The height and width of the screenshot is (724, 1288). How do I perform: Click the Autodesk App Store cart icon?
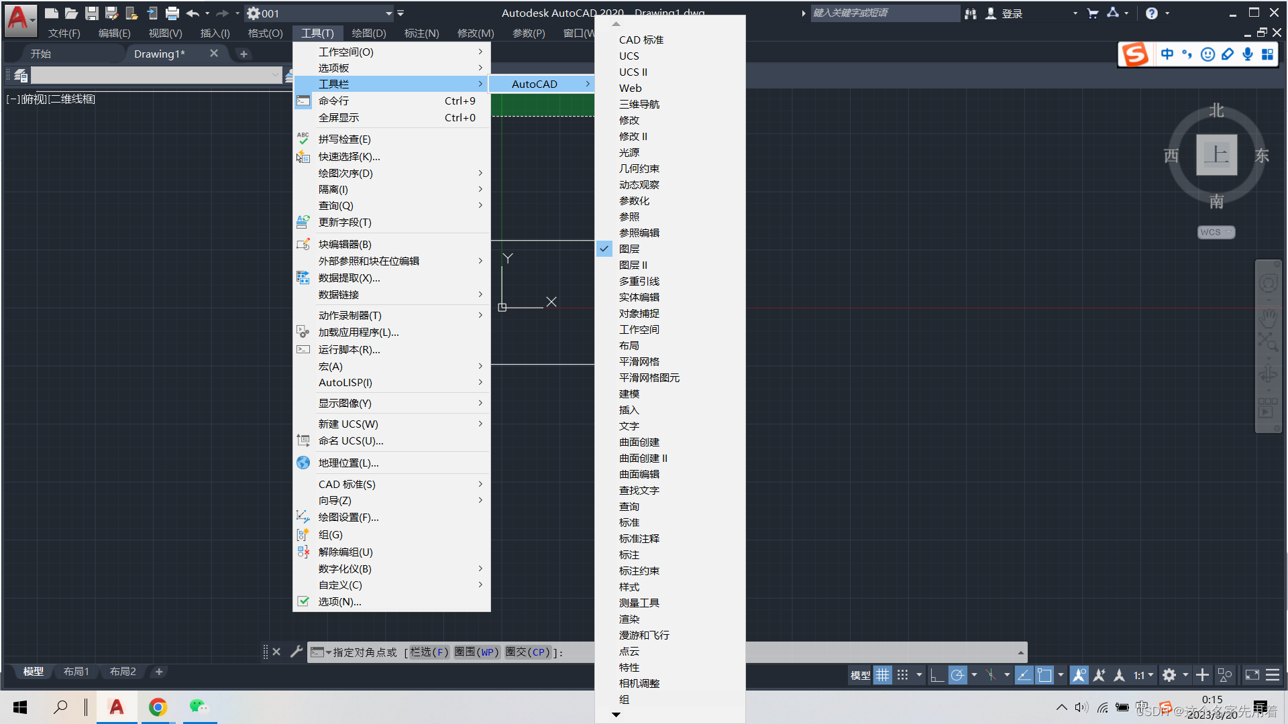(x=1093, y=13)
